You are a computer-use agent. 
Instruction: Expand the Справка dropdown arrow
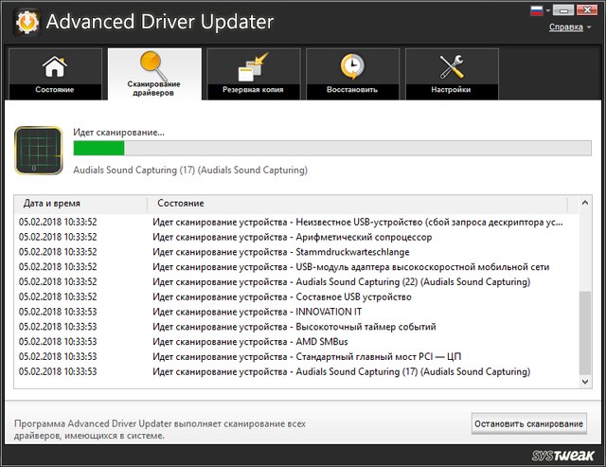tap(589, 27)
